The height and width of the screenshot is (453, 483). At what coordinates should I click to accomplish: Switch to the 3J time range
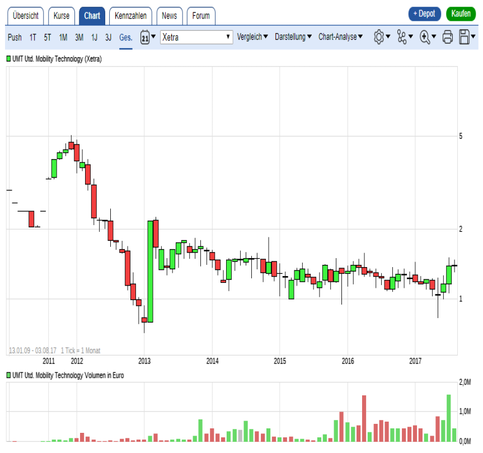click(x=109, y=38)
